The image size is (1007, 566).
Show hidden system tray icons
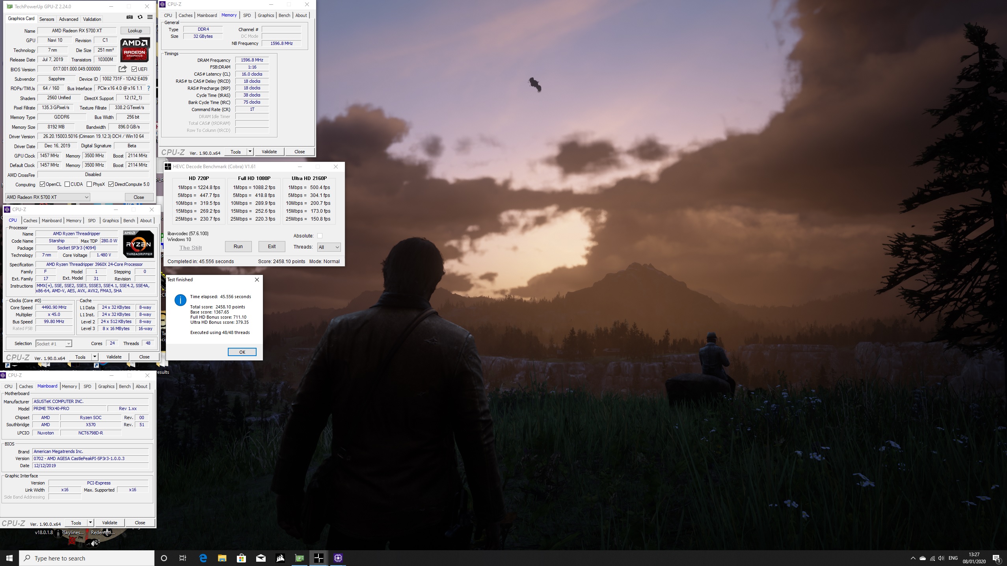(913, 558)
